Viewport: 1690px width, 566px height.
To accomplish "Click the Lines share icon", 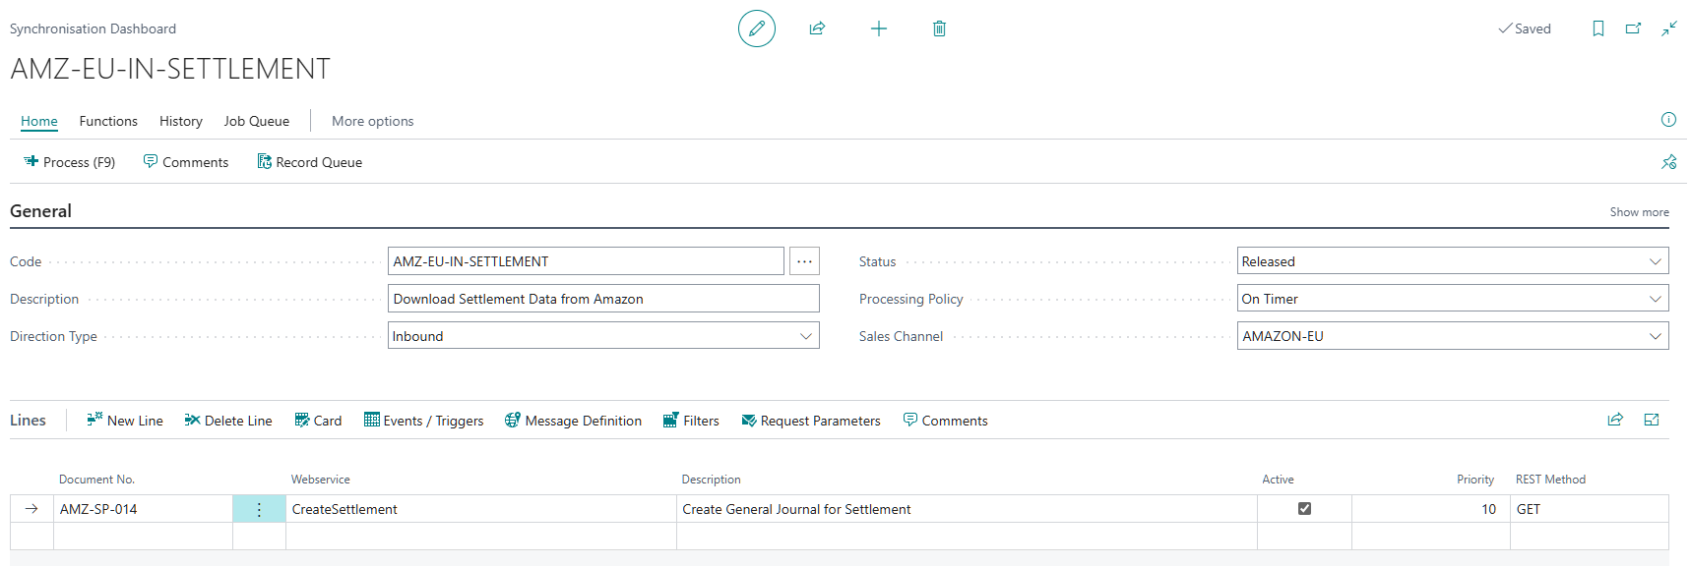I will (x=1615, y=420).
